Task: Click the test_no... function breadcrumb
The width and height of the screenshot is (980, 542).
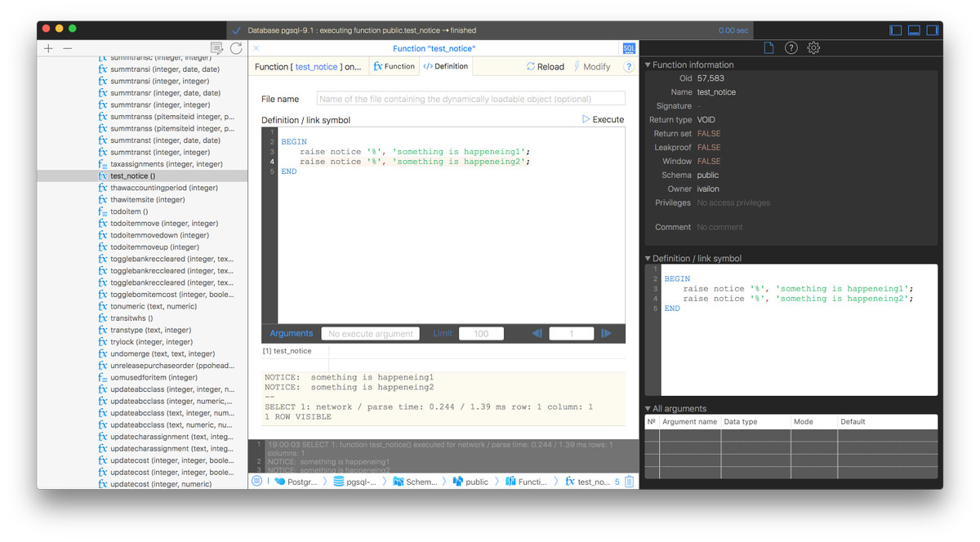Action: click(587, 482)
